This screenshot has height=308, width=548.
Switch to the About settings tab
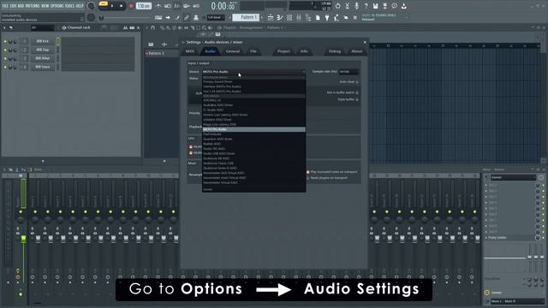click(357, 51)
